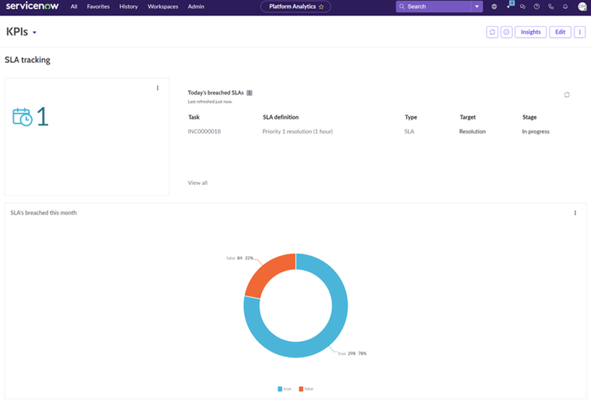Toggle the false series in legend
The width and height of the screenshot is (591, 405).
tap(305, 388)
